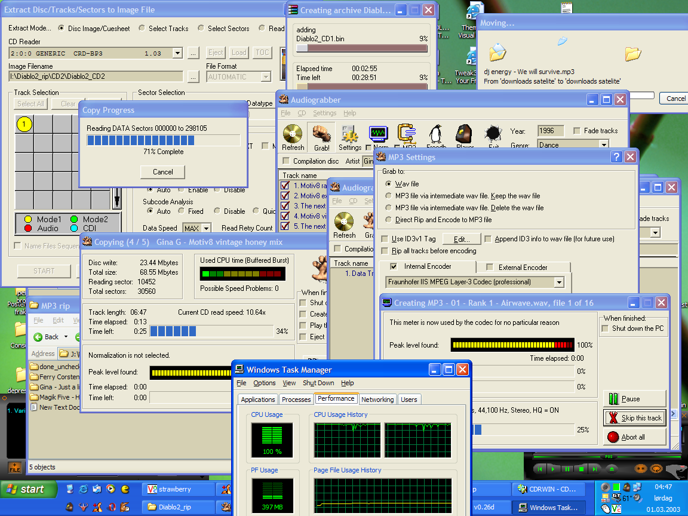
Task: Click the Norm waveform monitor icon
Action: tap(378, 133)
